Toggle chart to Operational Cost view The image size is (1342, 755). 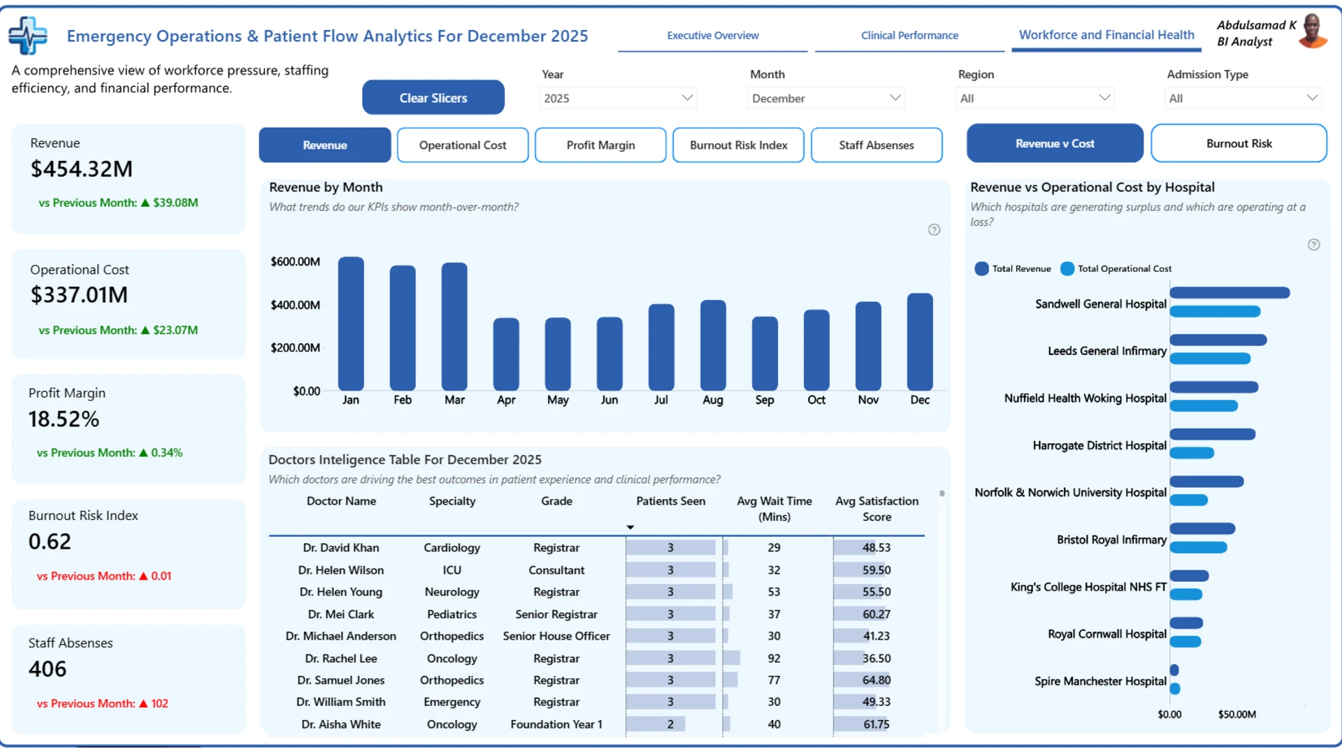point(463,145)
